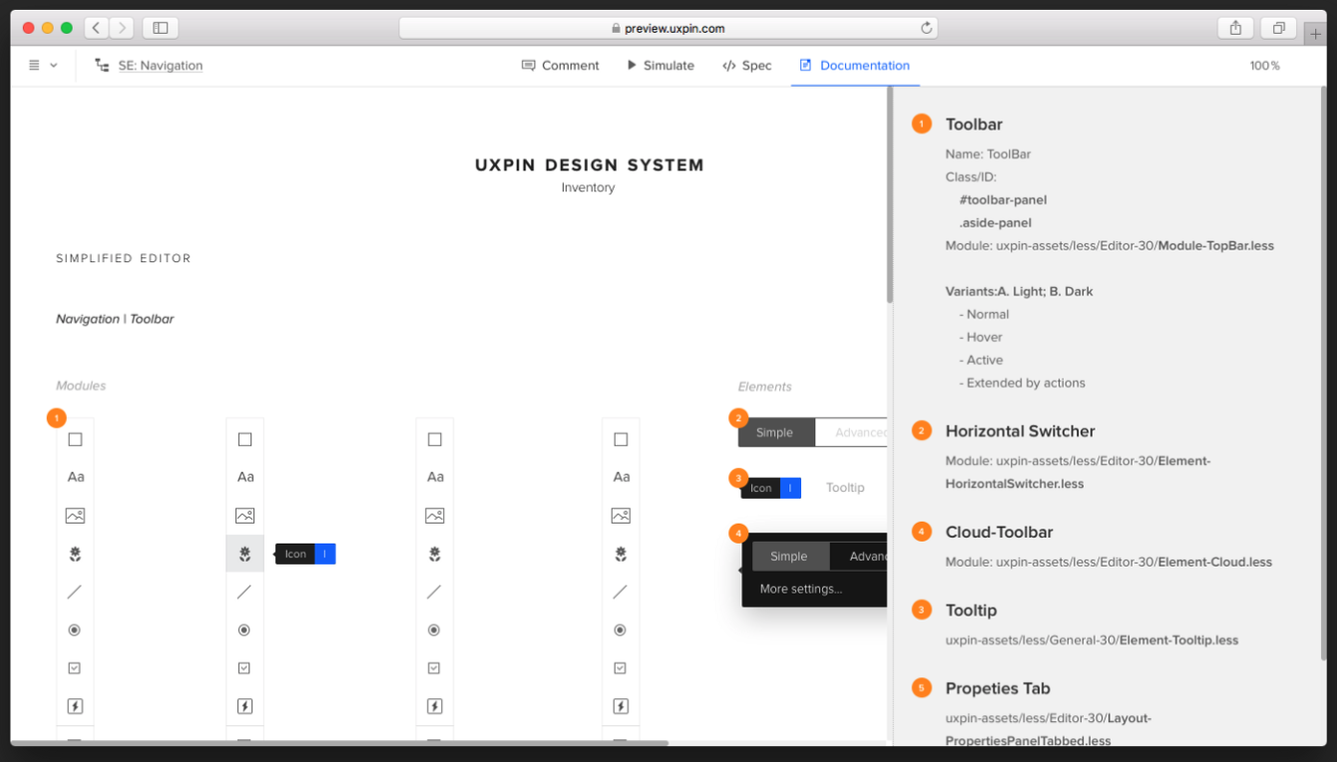Switch to Simulate mode
This screenshot has height=762, width=1337.
[x=661, y=65]
